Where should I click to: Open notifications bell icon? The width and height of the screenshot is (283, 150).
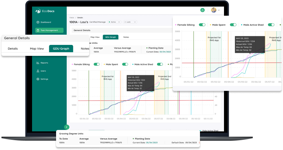click(203, 10)
